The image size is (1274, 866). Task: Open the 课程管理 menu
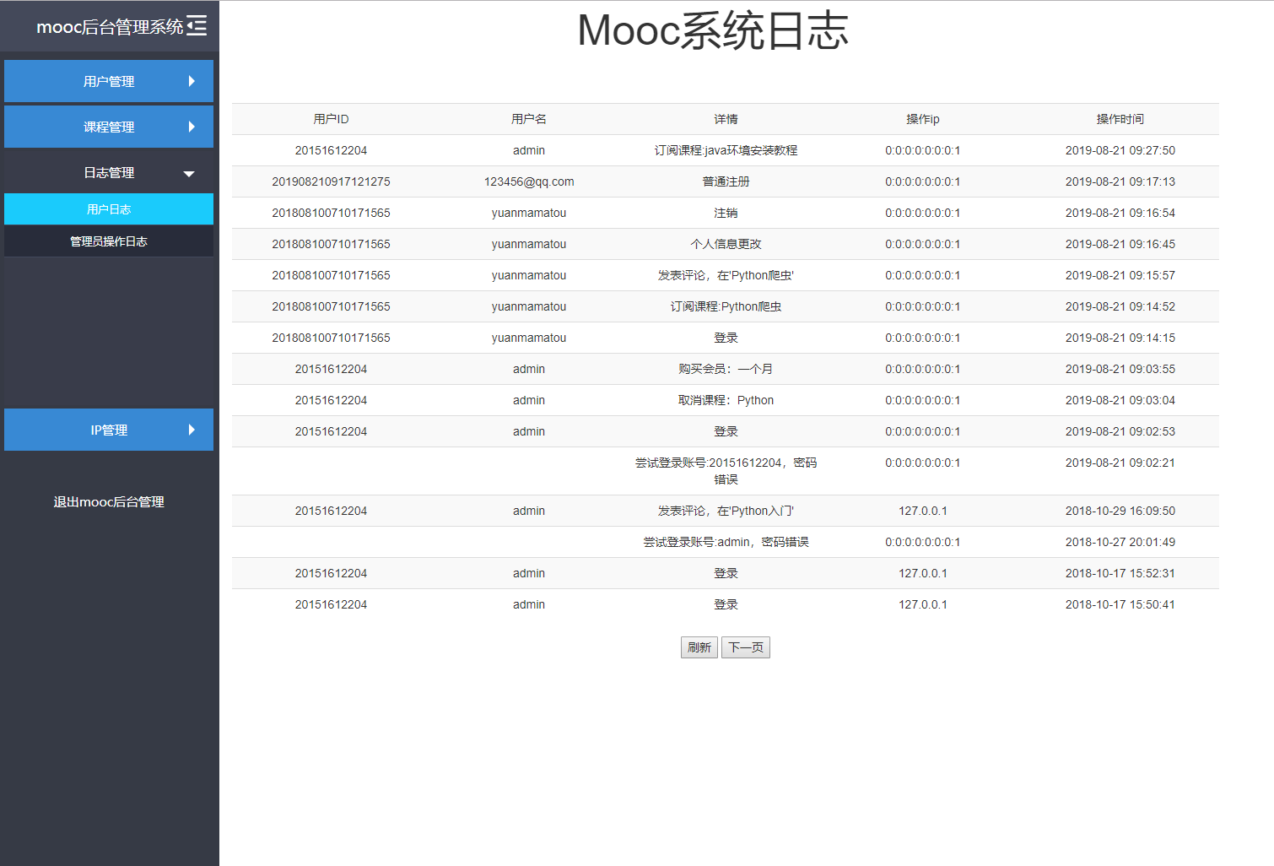109,127
